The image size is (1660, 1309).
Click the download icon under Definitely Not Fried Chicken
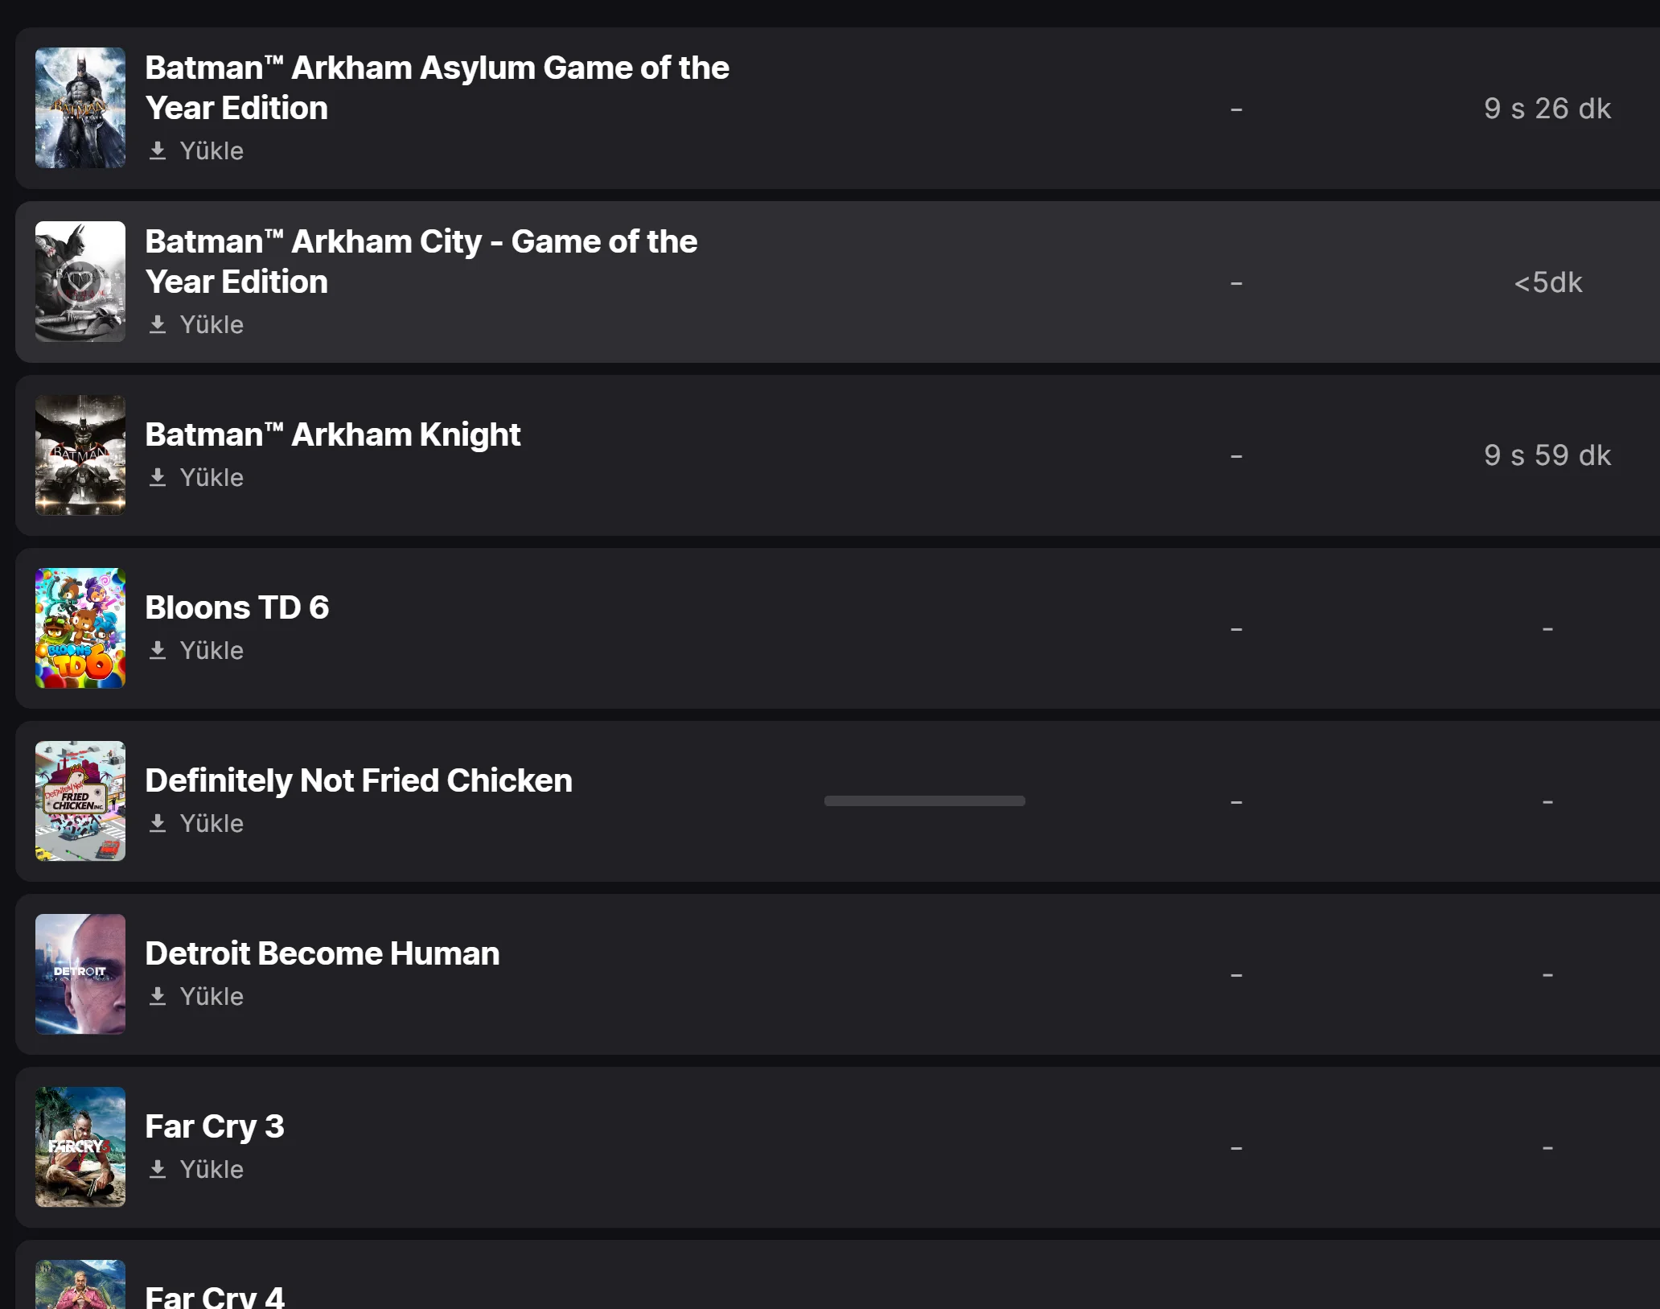pos(158,824)
